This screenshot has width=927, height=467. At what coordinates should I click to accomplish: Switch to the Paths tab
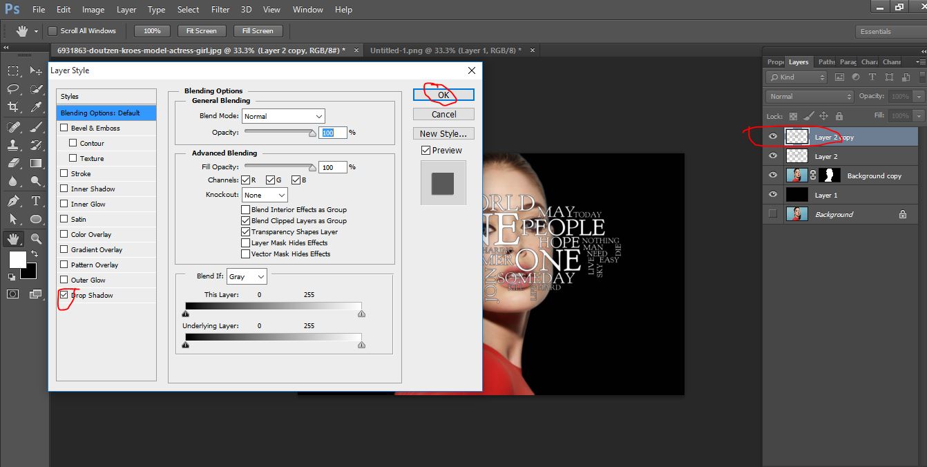(x=826, y=62)
